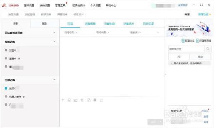Image resolution: width=214 pixels, height=128 pixels.
Task: Click the 搜索常用语 search field
Action: tap(187, 49)
